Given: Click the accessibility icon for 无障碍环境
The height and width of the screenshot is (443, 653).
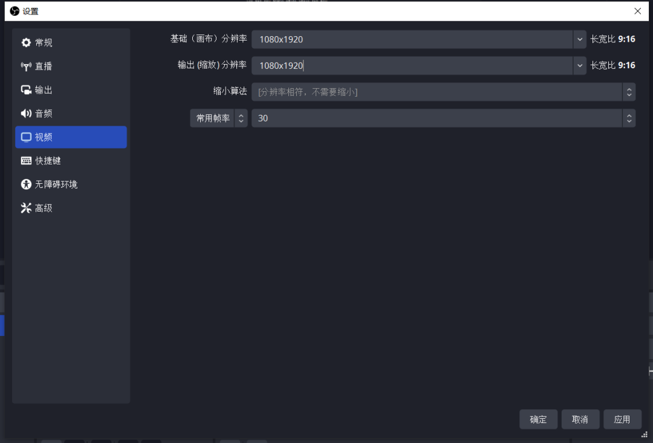Looking at the screenshot, I should click(x=26, y=184).
